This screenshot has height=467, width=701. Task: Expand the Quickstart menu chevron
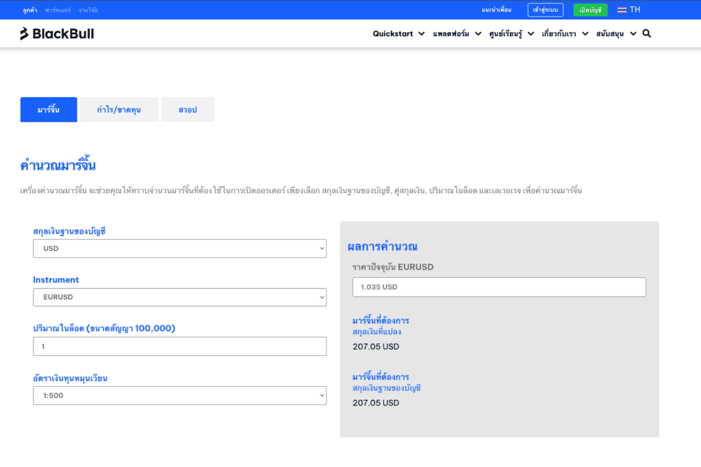click(x=421, y=34)
